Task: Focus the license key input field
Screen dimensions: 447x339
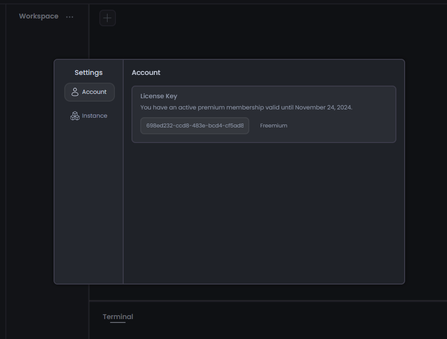Action: click(195, 125)
